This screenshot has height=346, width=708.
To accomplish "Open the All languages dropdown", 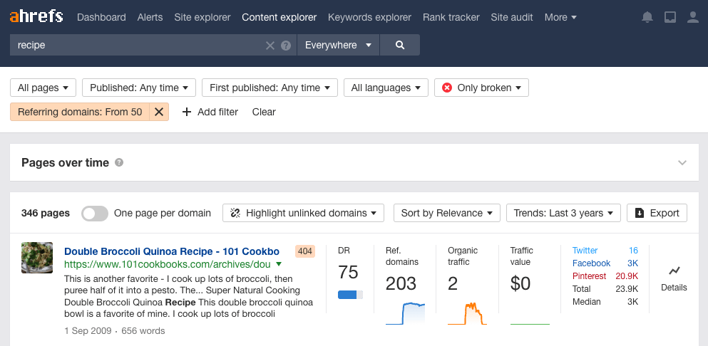I will [x=386, y=88].
